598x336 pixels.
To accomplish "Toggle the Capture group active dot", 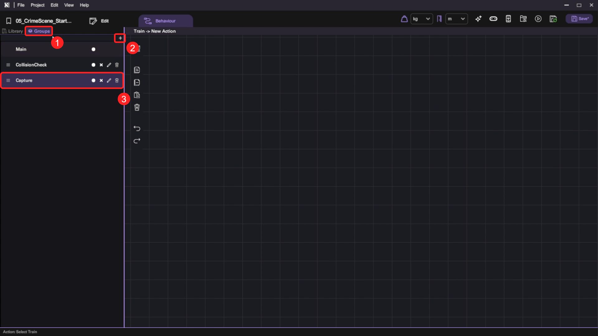I will (93, 81).
